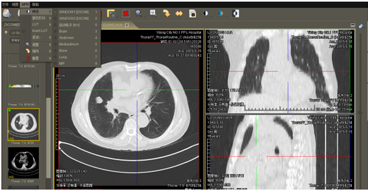Click the sagittal MPR view at bottom right
The width and height of the screenshot is (368, 191).
pos(280,152)
